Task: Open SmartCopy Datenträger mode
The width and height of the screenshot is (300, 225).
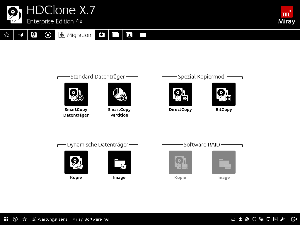Action: coord(76,94)
